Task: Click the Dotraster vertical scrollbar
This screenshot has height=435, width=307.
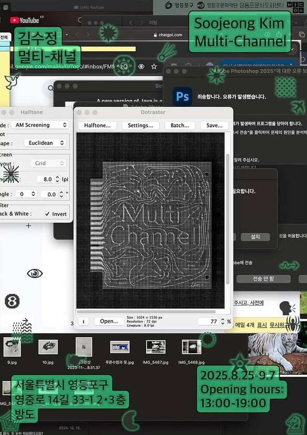Action: pos(228,220)
